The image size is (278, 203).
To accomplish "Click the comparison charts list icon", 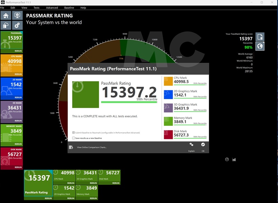I will click(71, 147).
